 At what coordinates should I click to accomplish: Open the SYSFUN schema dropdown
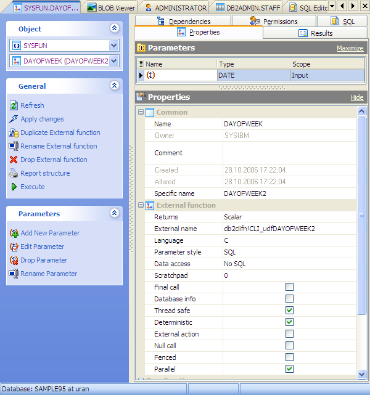coord(114,46)
